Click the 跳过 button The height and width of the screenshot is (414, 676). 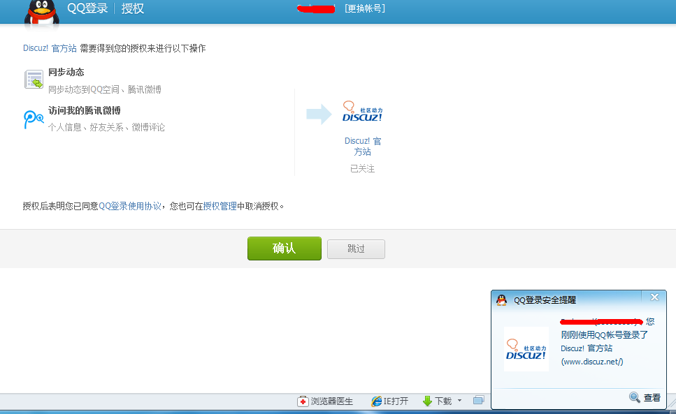click(356, 249)
